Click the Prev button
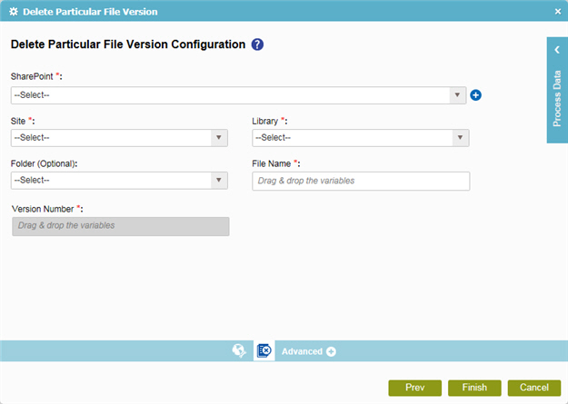 (x=414, y=388)
